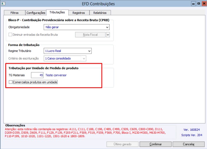Click the arrow beside Nota Fiscal button

coord(108,35)
